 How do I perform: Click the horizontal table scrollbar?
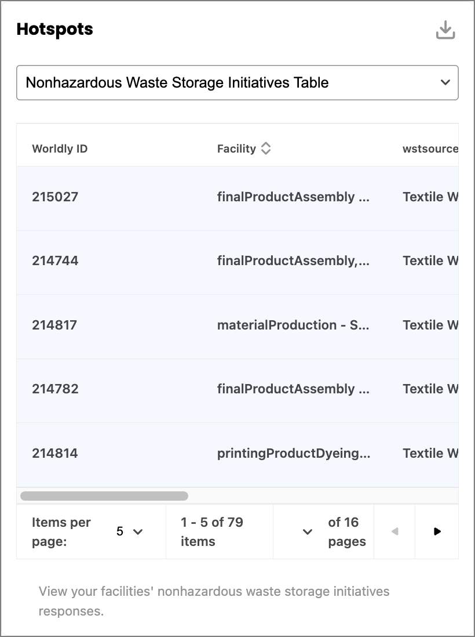tap(104, 496)
